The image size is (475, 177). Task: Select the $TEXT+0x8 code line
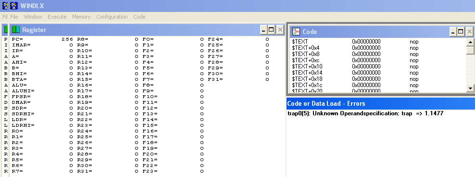point(378,54)
